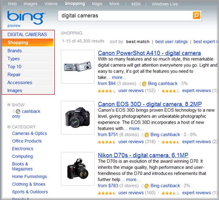Filter by Sports & Outdoors category
219x200 pixels.
click(30, 192)
